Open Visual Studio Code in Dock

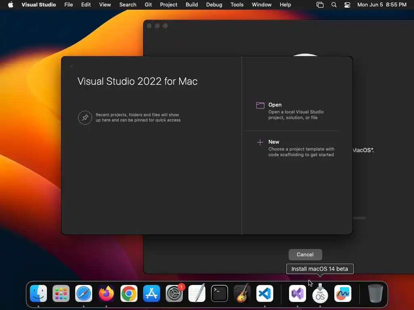265,293
